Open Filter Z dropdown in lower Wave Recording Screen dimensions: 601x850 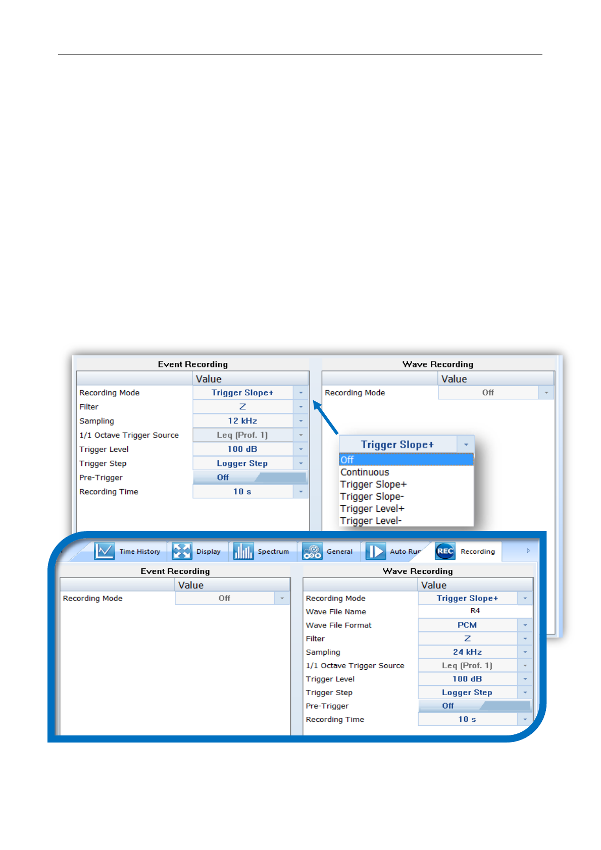click(x=525, y=639)
